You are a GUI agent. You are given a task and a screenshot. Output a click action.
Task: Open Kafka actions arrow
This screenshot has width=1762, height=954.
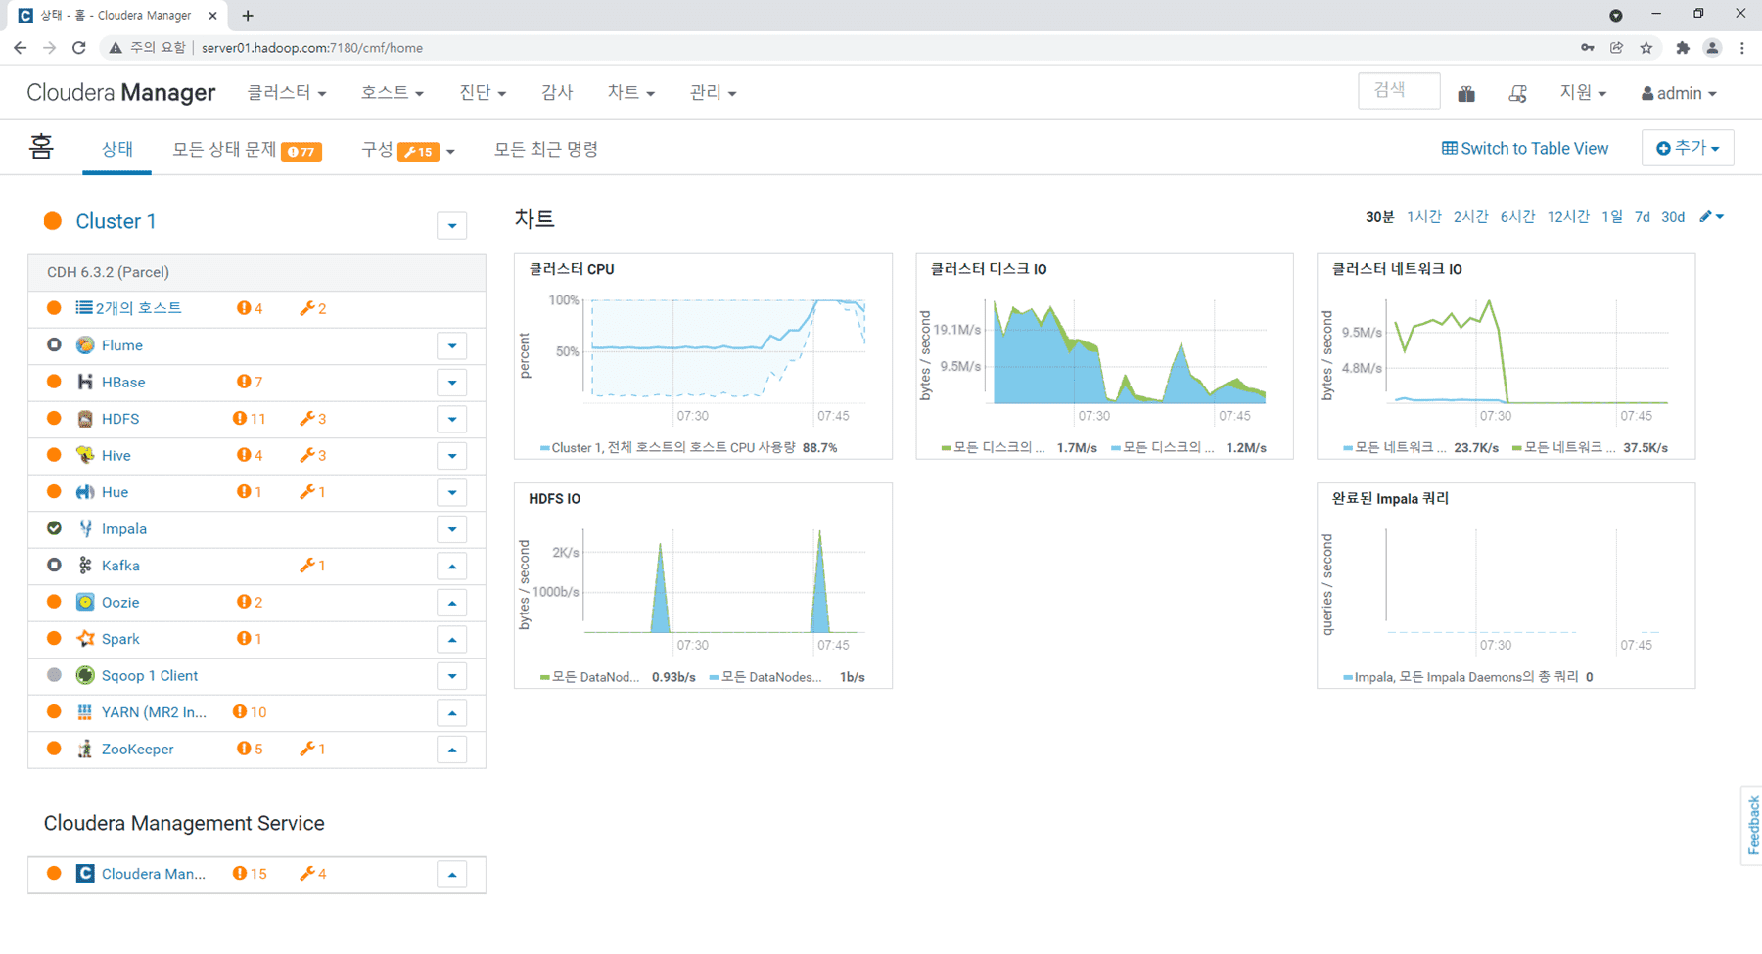coord(452,566)
